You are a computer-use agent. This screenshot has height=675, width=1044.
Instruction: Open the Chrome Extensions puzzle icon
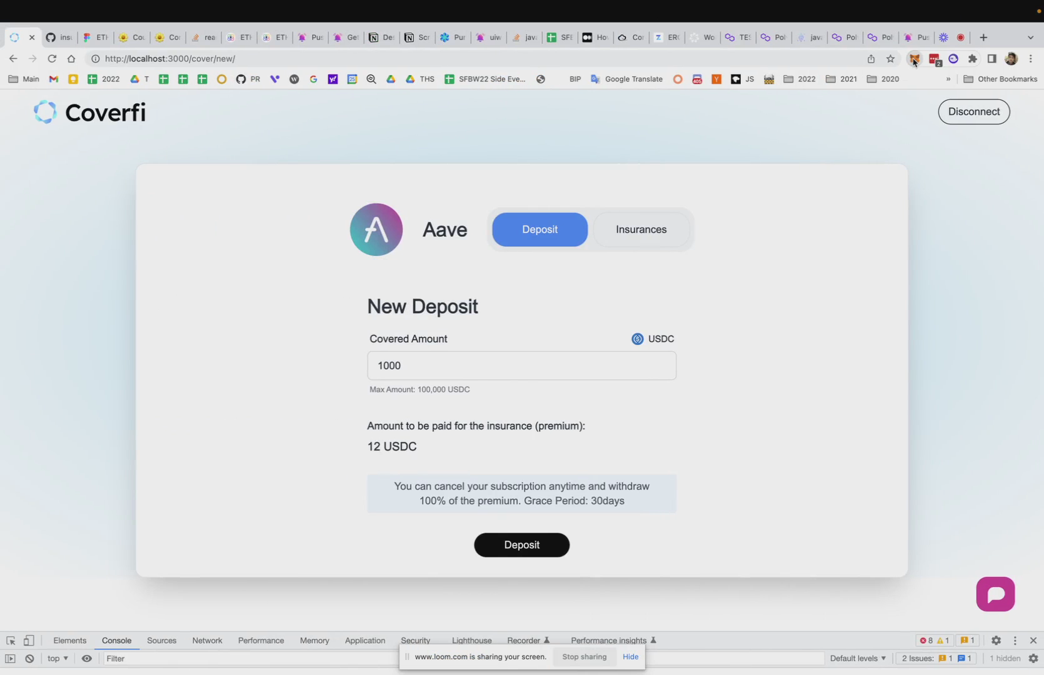973,59
